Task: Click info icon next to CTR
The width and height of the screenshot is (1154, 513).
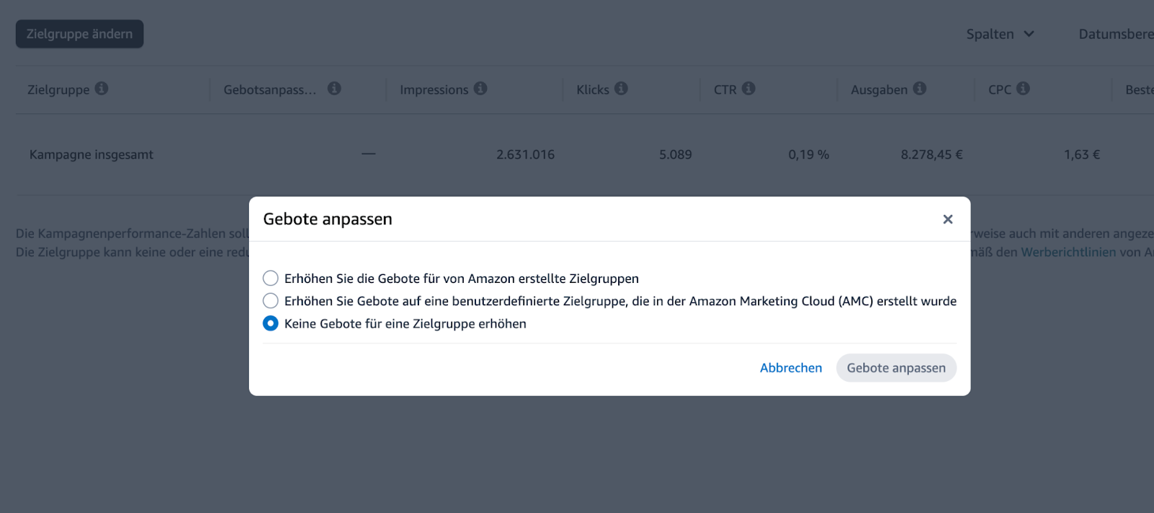Action: click(749, 89)
